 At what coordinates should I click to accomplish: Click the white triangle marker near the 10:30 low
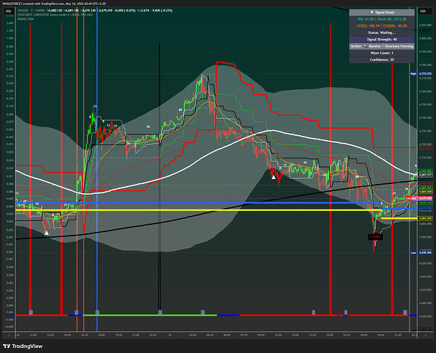pos(273,177)
